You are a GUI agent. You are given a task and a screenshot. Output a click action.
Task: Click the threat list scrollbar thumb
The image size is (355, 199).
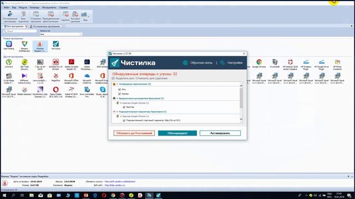(x=241, y=98)
